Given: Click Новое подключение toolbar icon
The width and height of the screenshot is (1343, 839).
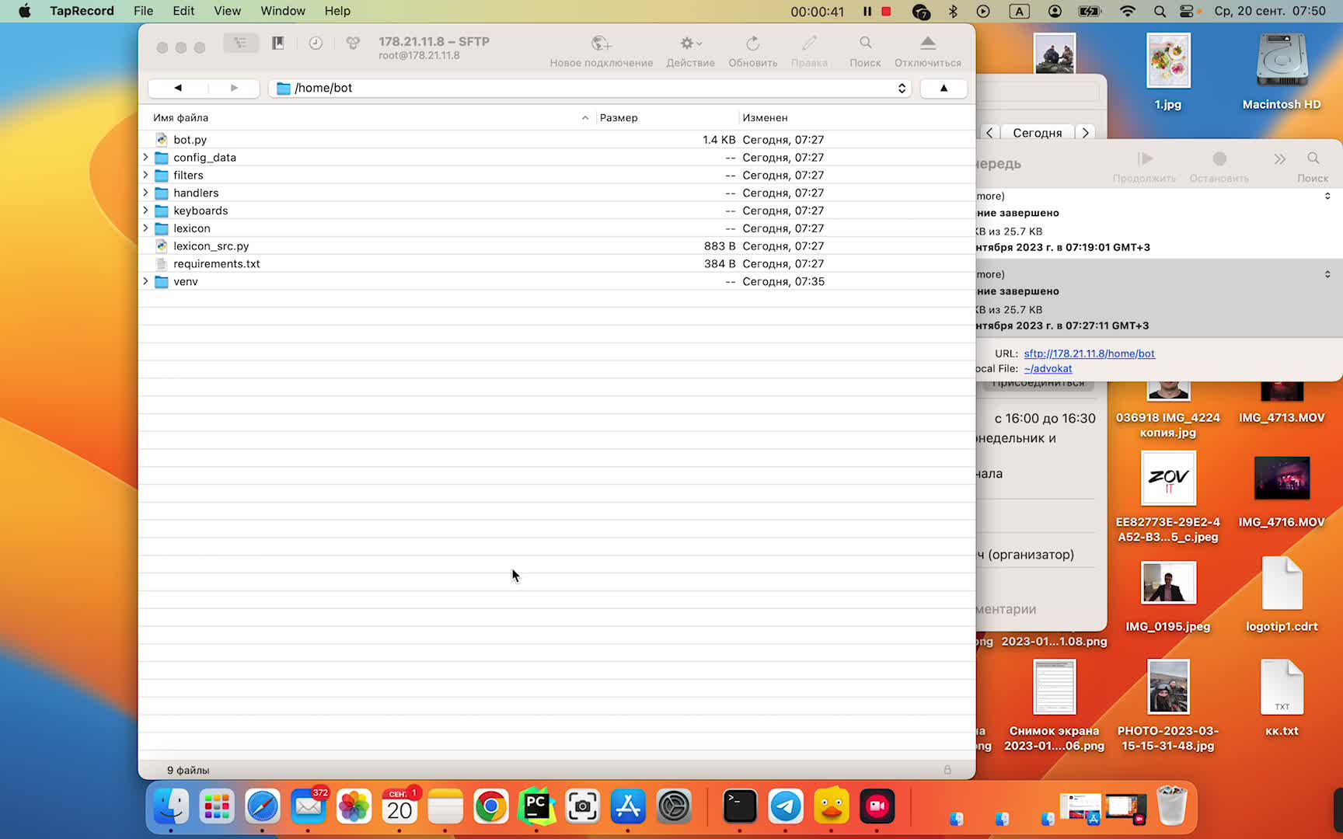Looking at the screenshot, I should pos(602,44).
